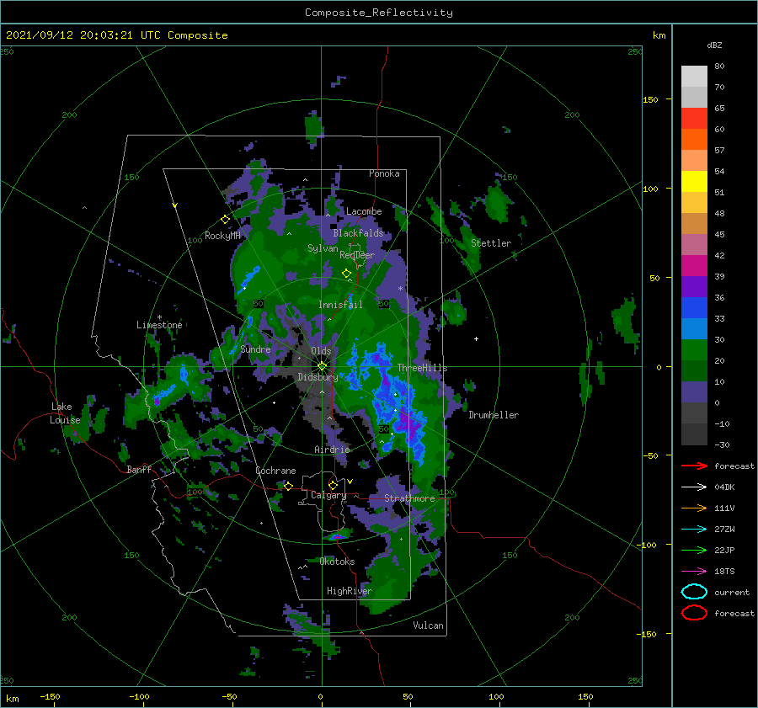Click the Cochrane label
This screenshot has height=708, width=758.
(x=275, y=471)
